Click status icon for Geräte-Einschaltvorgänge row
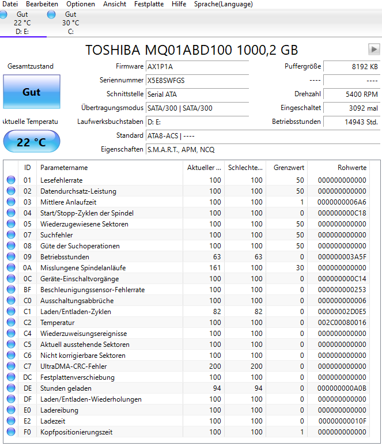This screenshot has width=382, height=446. pos(11,278)
